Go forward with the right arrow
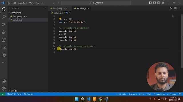This screenshot has height=102, width=183. tap(58, 3)
